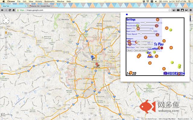The image size is (193, 120).
Task: Close the New Tab tab
Action: coord(25,6)
